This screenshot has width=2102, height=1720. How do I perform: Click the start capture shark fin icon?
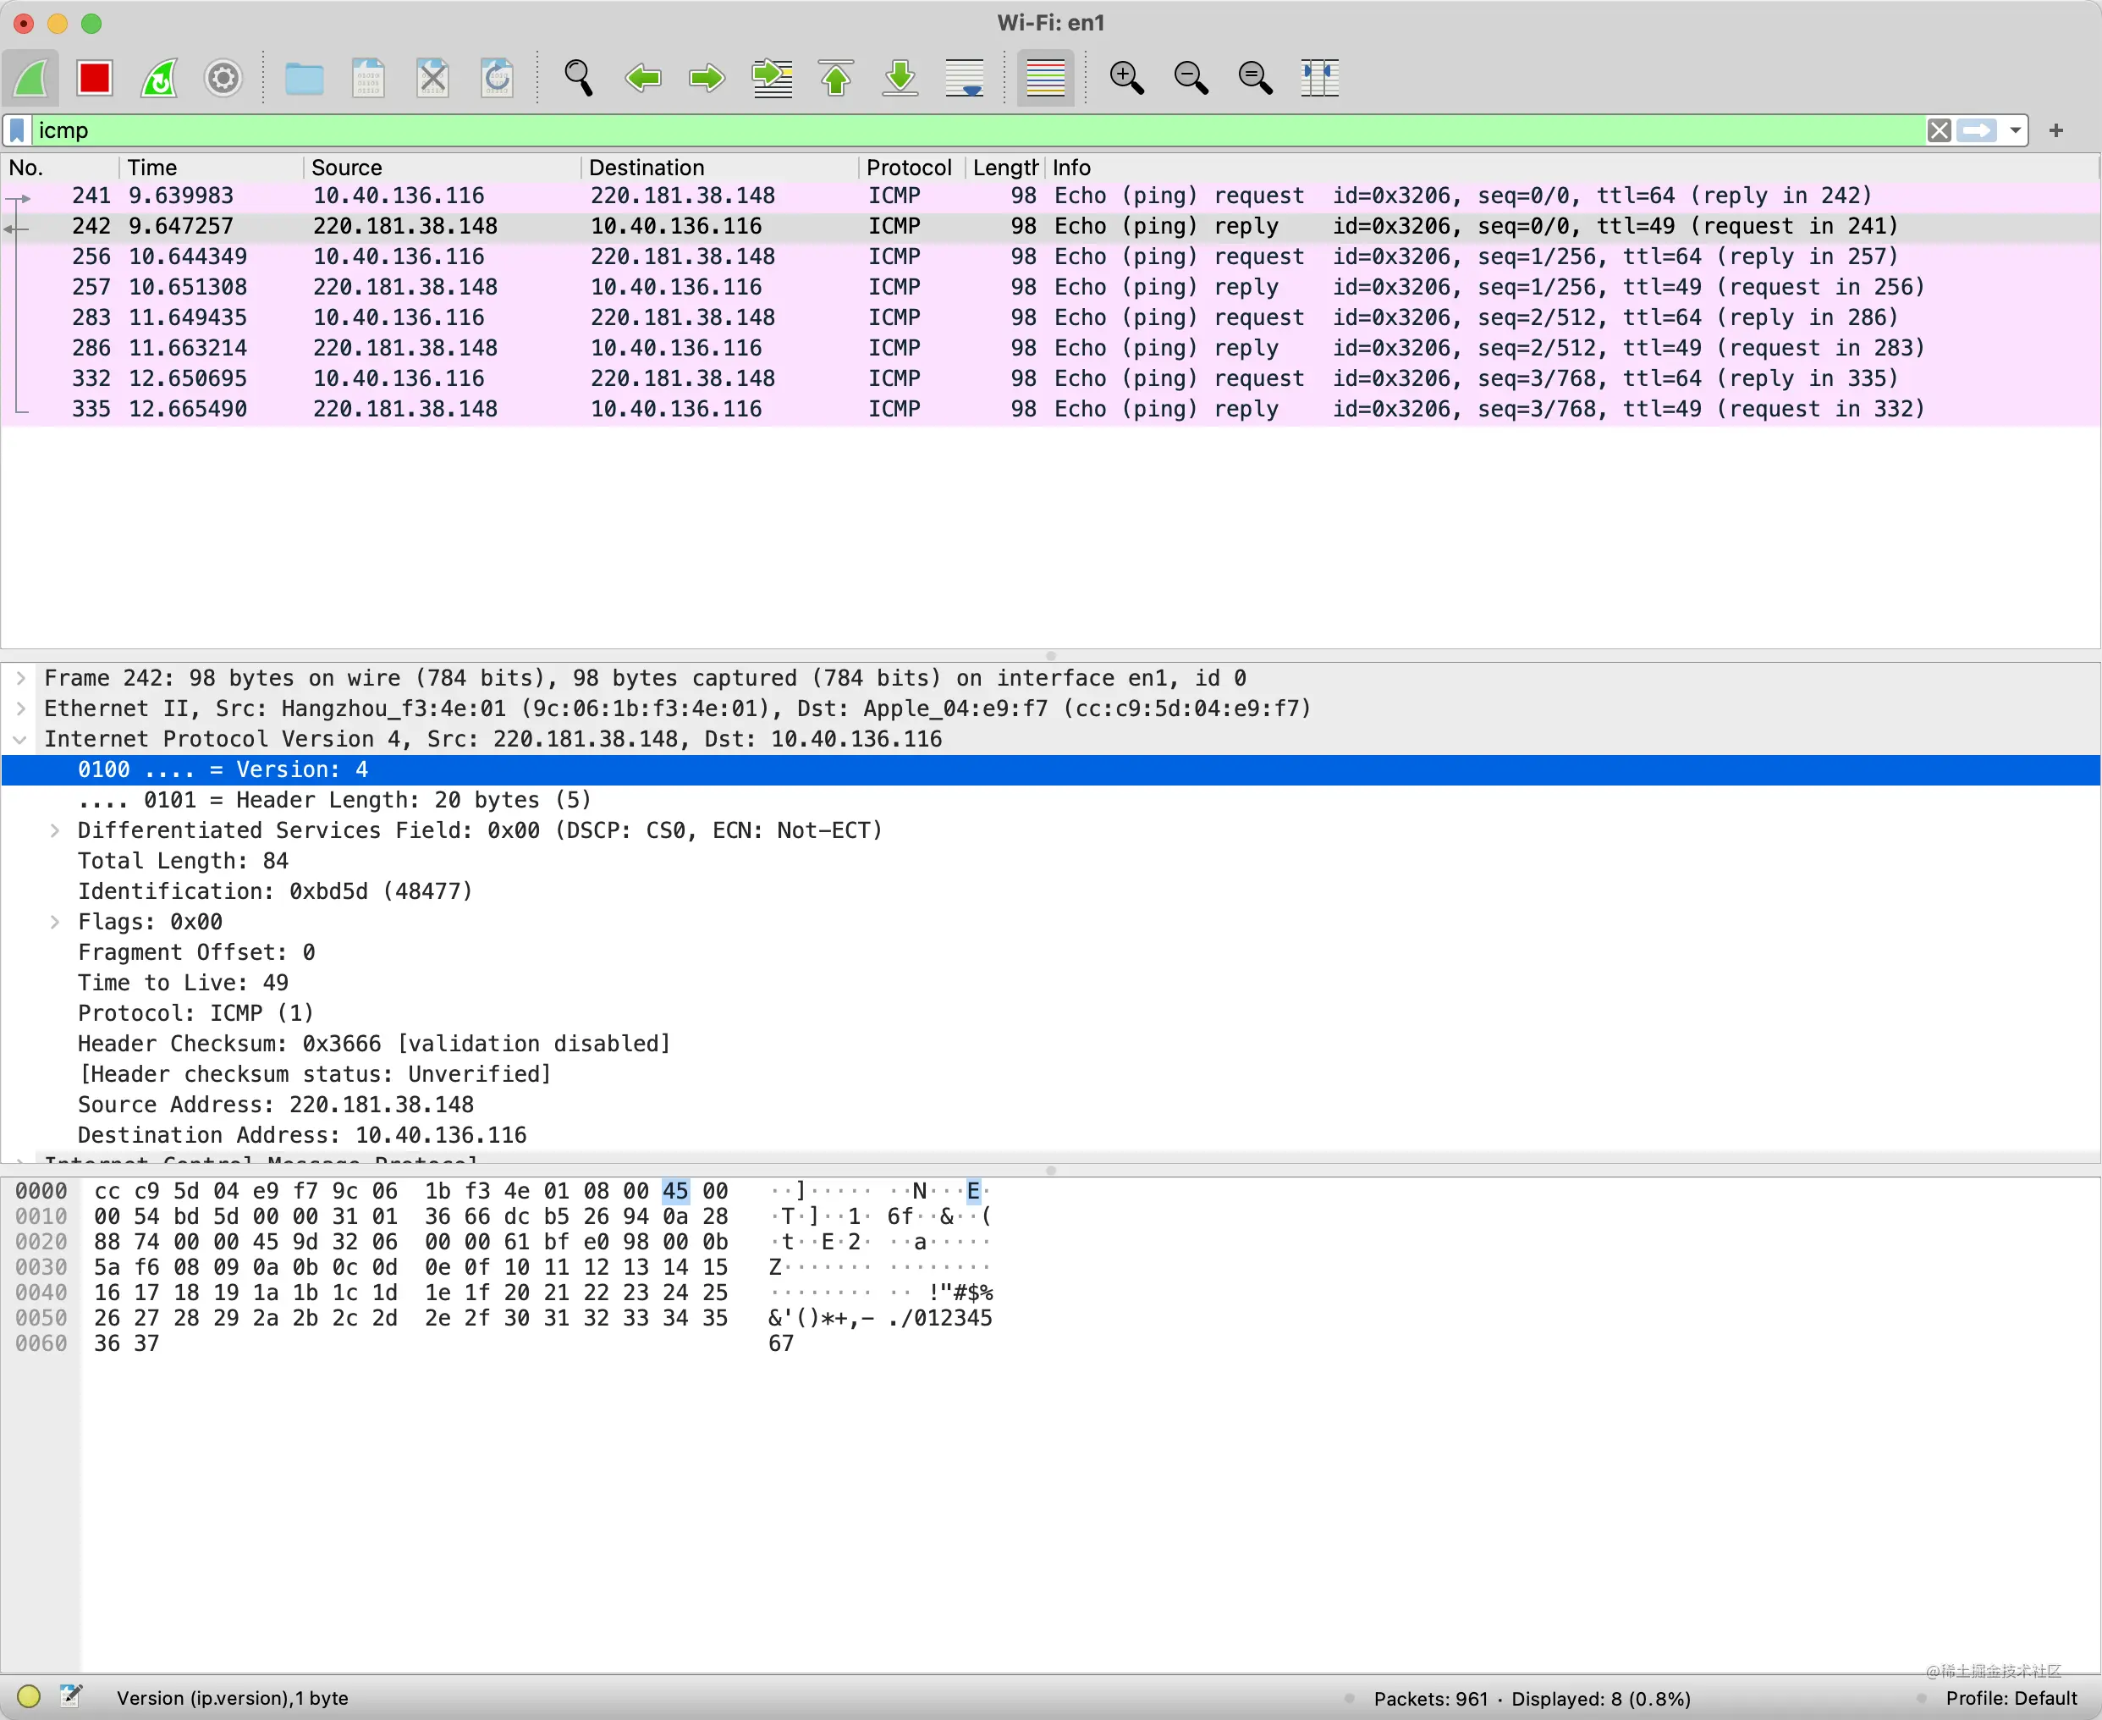[x=30, y=77]
